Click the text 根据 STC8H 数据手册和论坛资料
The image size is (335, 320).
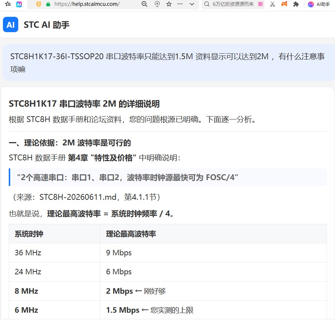click(65, 119)
